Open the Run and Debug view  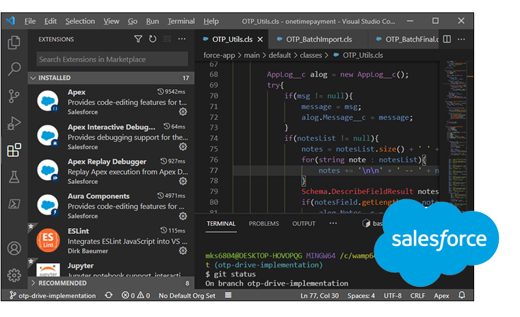pos(14,123)
